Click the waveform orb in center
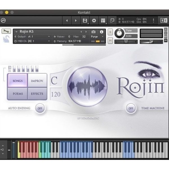Viewport: 169px width, 169px height. click(87, 86)
